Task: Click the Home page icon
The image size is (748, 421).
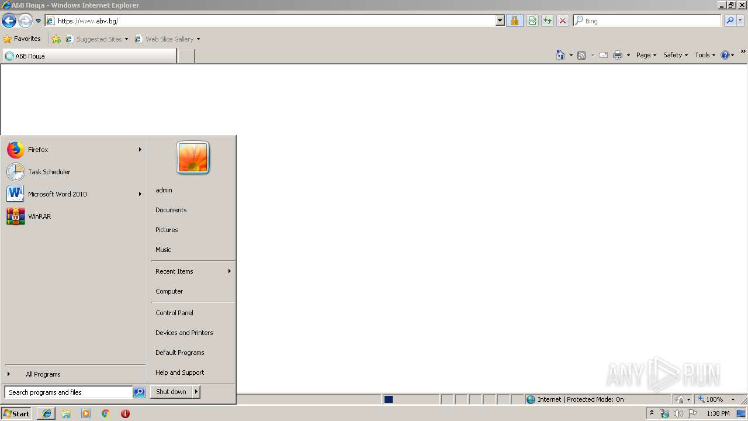Action: click(x=560, y=55)
